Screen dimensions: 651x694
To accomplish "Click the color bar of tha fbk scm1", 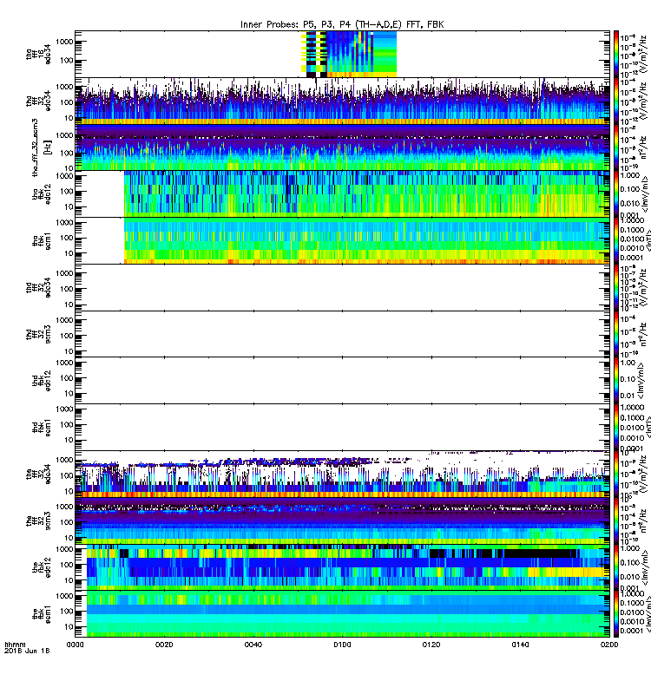I will [616, 241].
